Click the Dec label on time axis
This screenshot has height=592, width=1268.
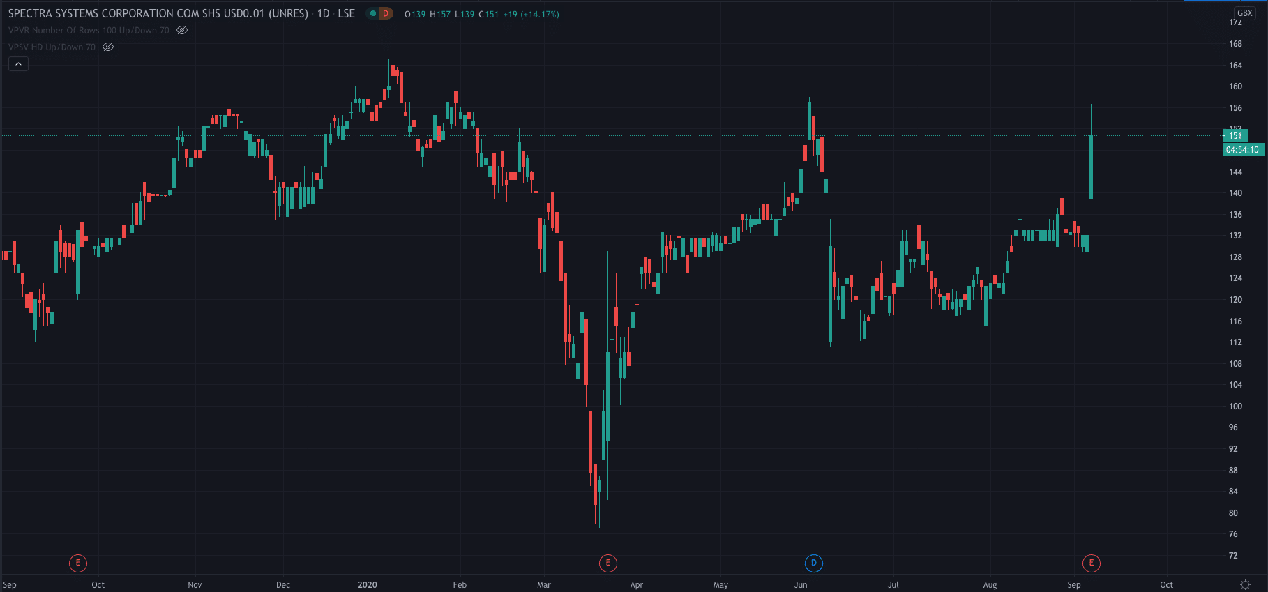(x=283, y=585)
